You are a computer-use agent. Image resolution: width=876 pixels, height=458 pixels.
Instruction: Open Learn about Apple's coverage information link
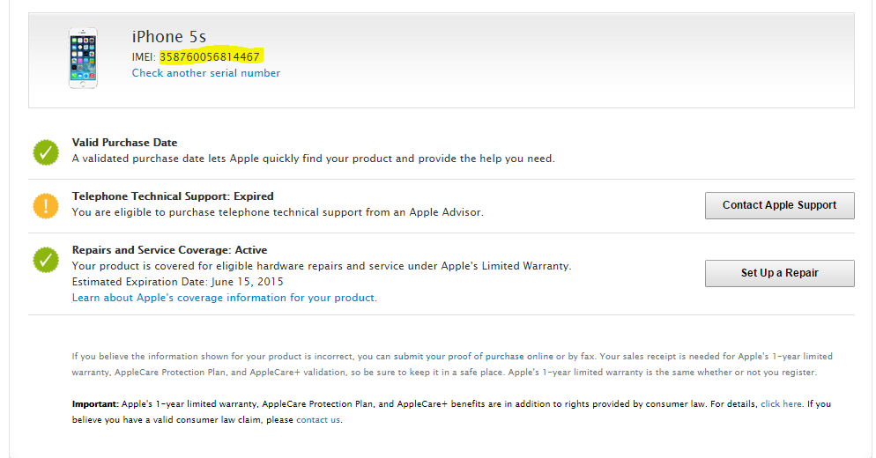click(225, 298)
